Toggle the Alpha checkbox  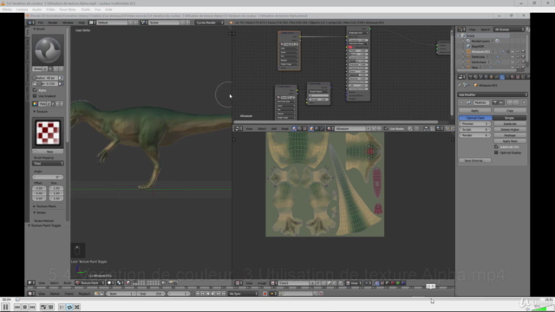click(35, 90)
